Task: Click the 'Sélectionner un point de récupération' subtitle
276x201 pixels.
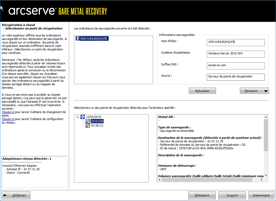Action: click(x=34, y=28)
